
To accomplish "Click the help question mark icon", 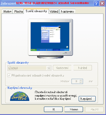I will tap(96, 3).
